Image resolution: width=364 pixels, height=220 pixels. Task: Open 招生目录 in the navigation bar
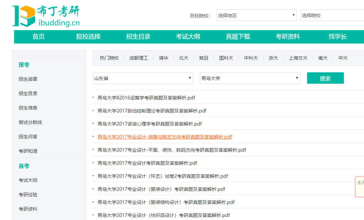[138, 37]
